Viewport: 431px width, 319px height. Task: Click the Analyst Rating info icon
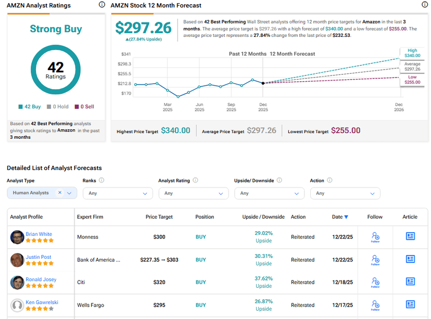tap(195, 180)
